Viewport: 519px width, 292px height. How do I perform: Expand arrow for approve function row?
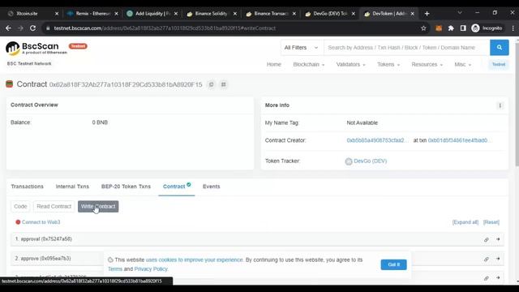coord(498,259)
